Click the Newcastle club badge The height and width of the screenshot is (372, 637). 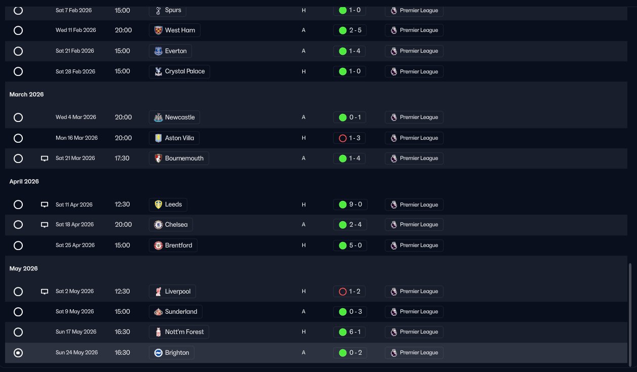click(158, 117)
